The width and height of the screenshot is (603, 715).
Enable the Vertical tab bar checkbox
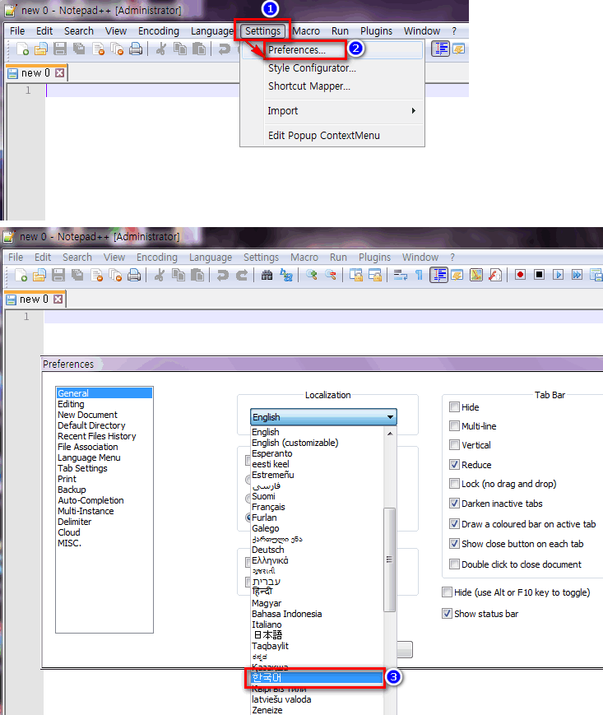coord(454,444)
